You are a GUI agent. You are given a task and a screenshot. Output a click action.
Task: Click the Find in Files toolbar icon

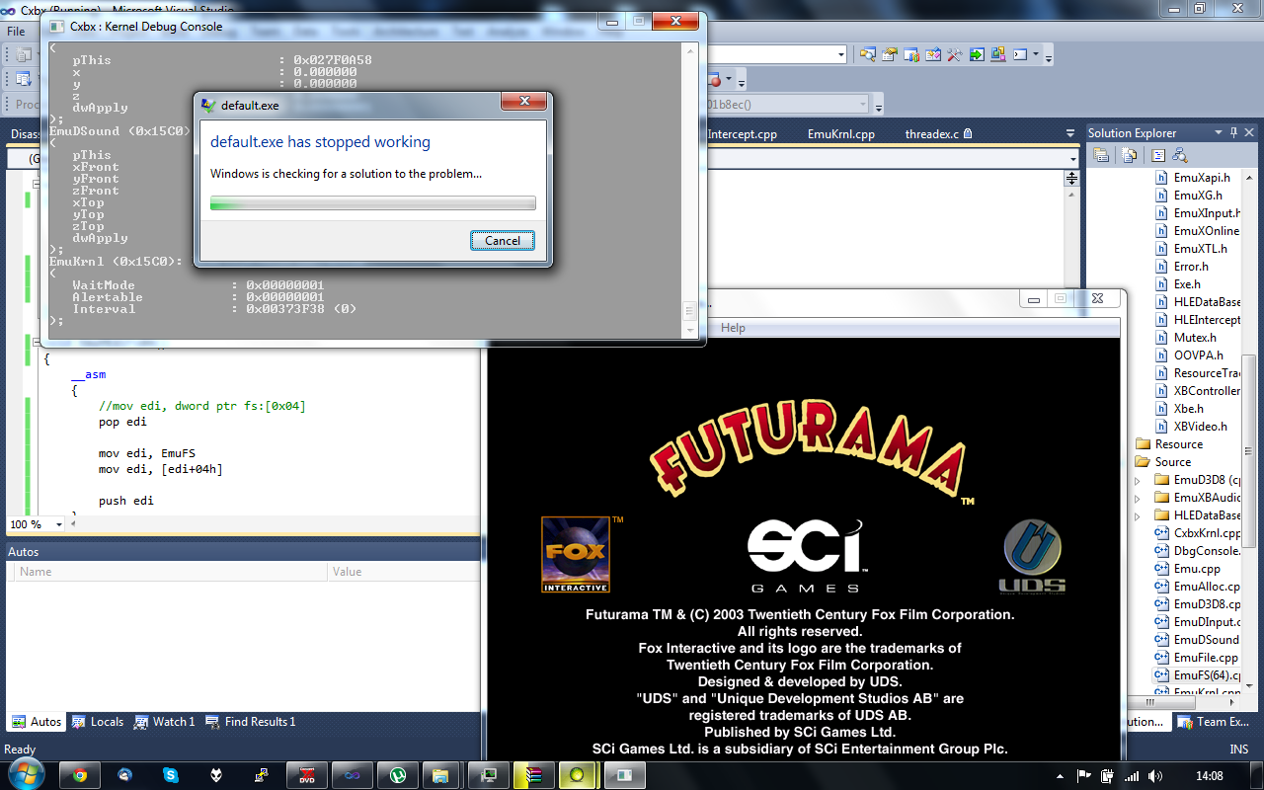pos(868,54)
